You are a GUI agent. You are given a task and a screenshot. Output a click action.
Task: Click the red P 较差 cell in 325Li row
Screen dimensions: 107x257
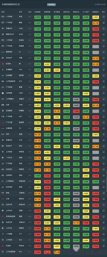[x=96, y=29]
